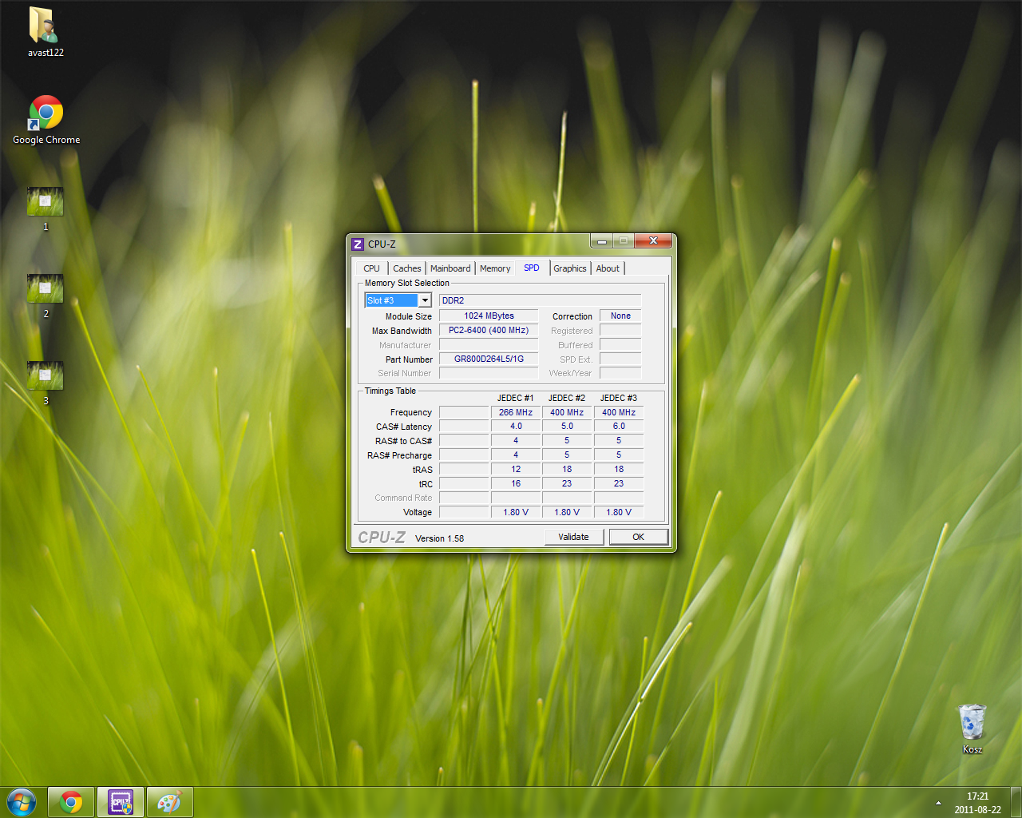Open the Graphics tab
This screenshot has width=1022, height=818.
(x=569, y=268)
